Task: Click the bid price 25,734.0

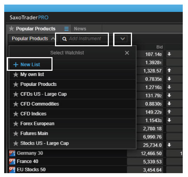Action: click(x=152, y=145)
